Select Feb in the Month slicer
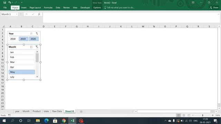 (22, 57)
